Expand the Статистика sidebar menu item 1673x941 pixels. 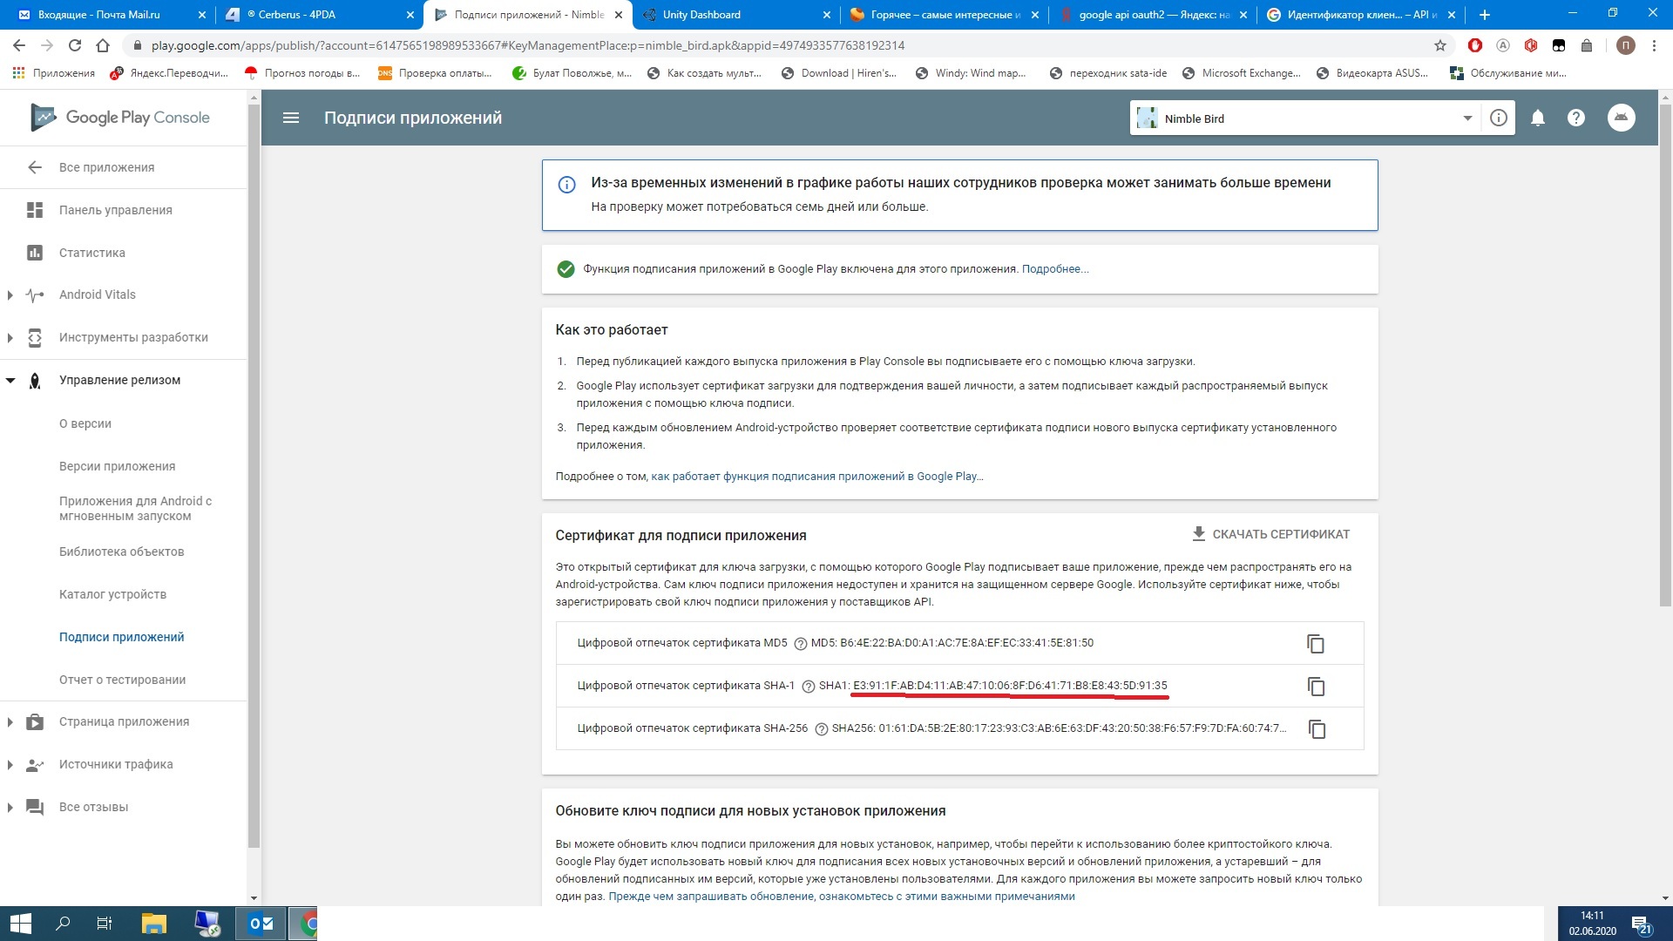click(90, 252)
